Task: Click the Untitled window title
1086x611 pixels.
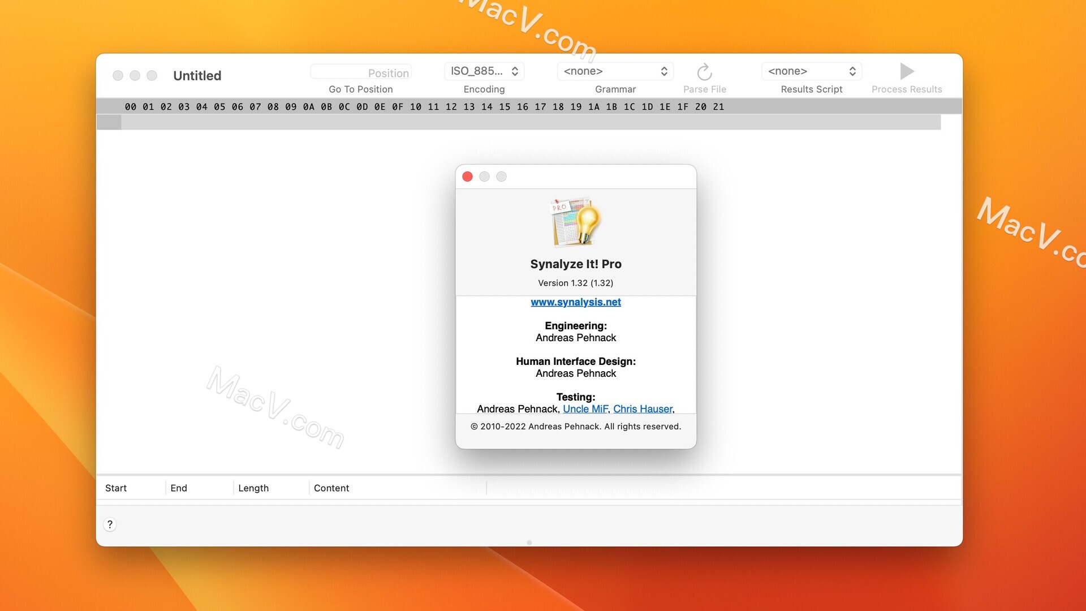Action: click(x=197, y=75)
